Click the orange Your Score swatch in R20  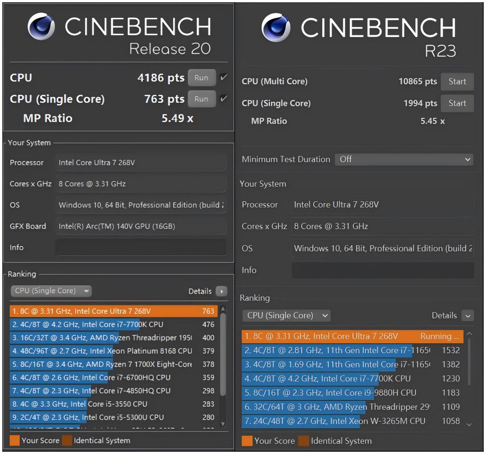15,441
